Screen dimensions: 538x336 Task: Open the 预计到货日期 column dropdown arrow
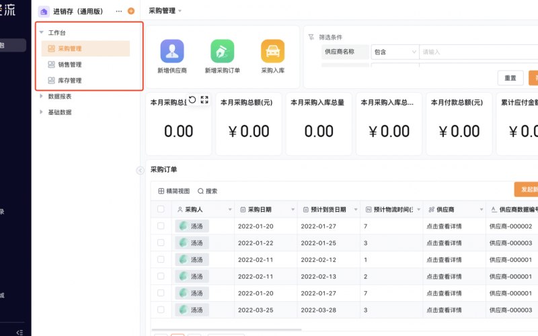356,210
